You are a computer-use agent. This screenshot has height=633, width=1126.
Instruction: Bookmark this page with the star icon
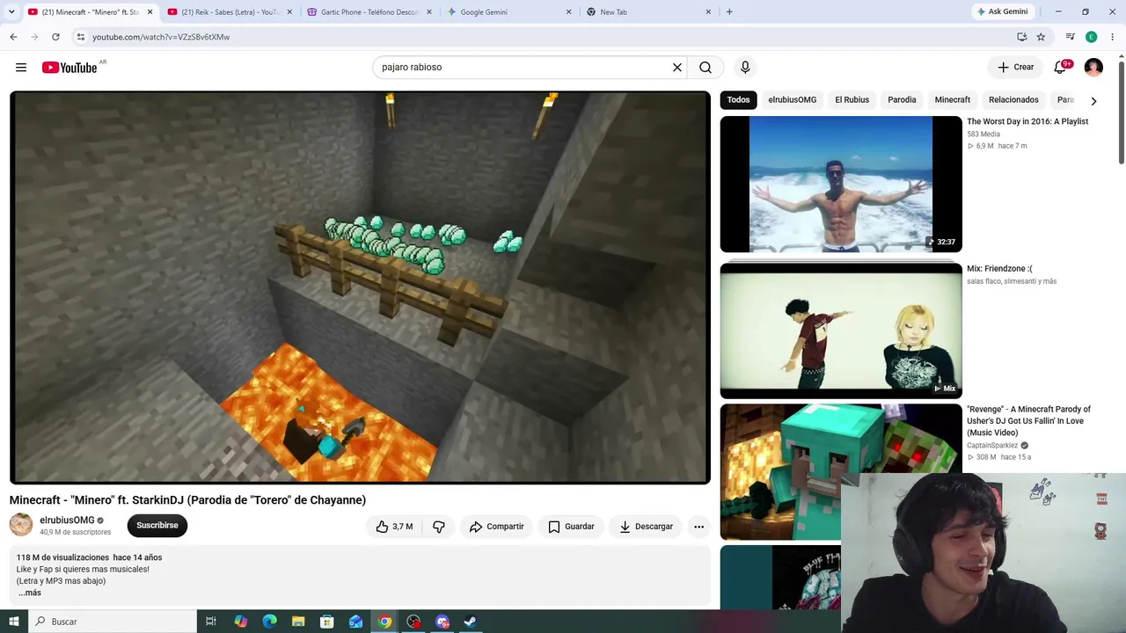(1041, 37)
